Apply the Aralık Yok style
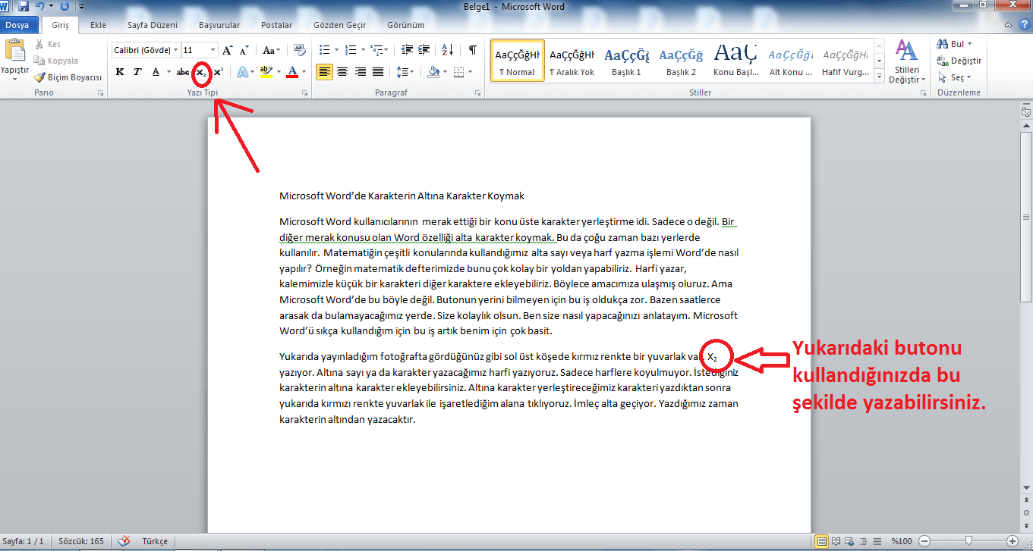Image resolution: width=1033 pixels, height=551 pixels. [572, 61]
